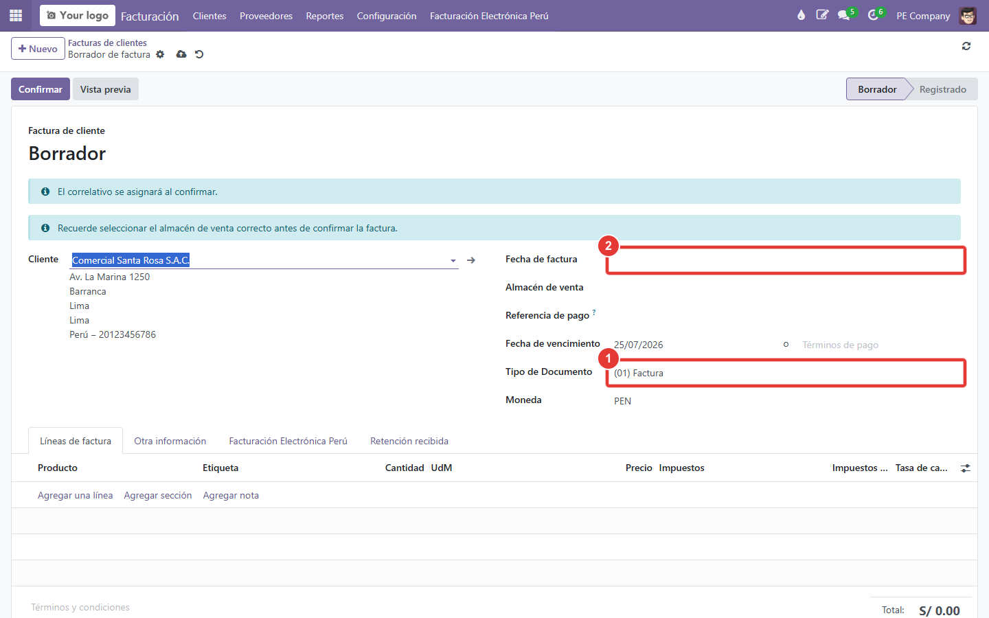Open the Configuración menu
989x618 pixels.
pos(387,16)
